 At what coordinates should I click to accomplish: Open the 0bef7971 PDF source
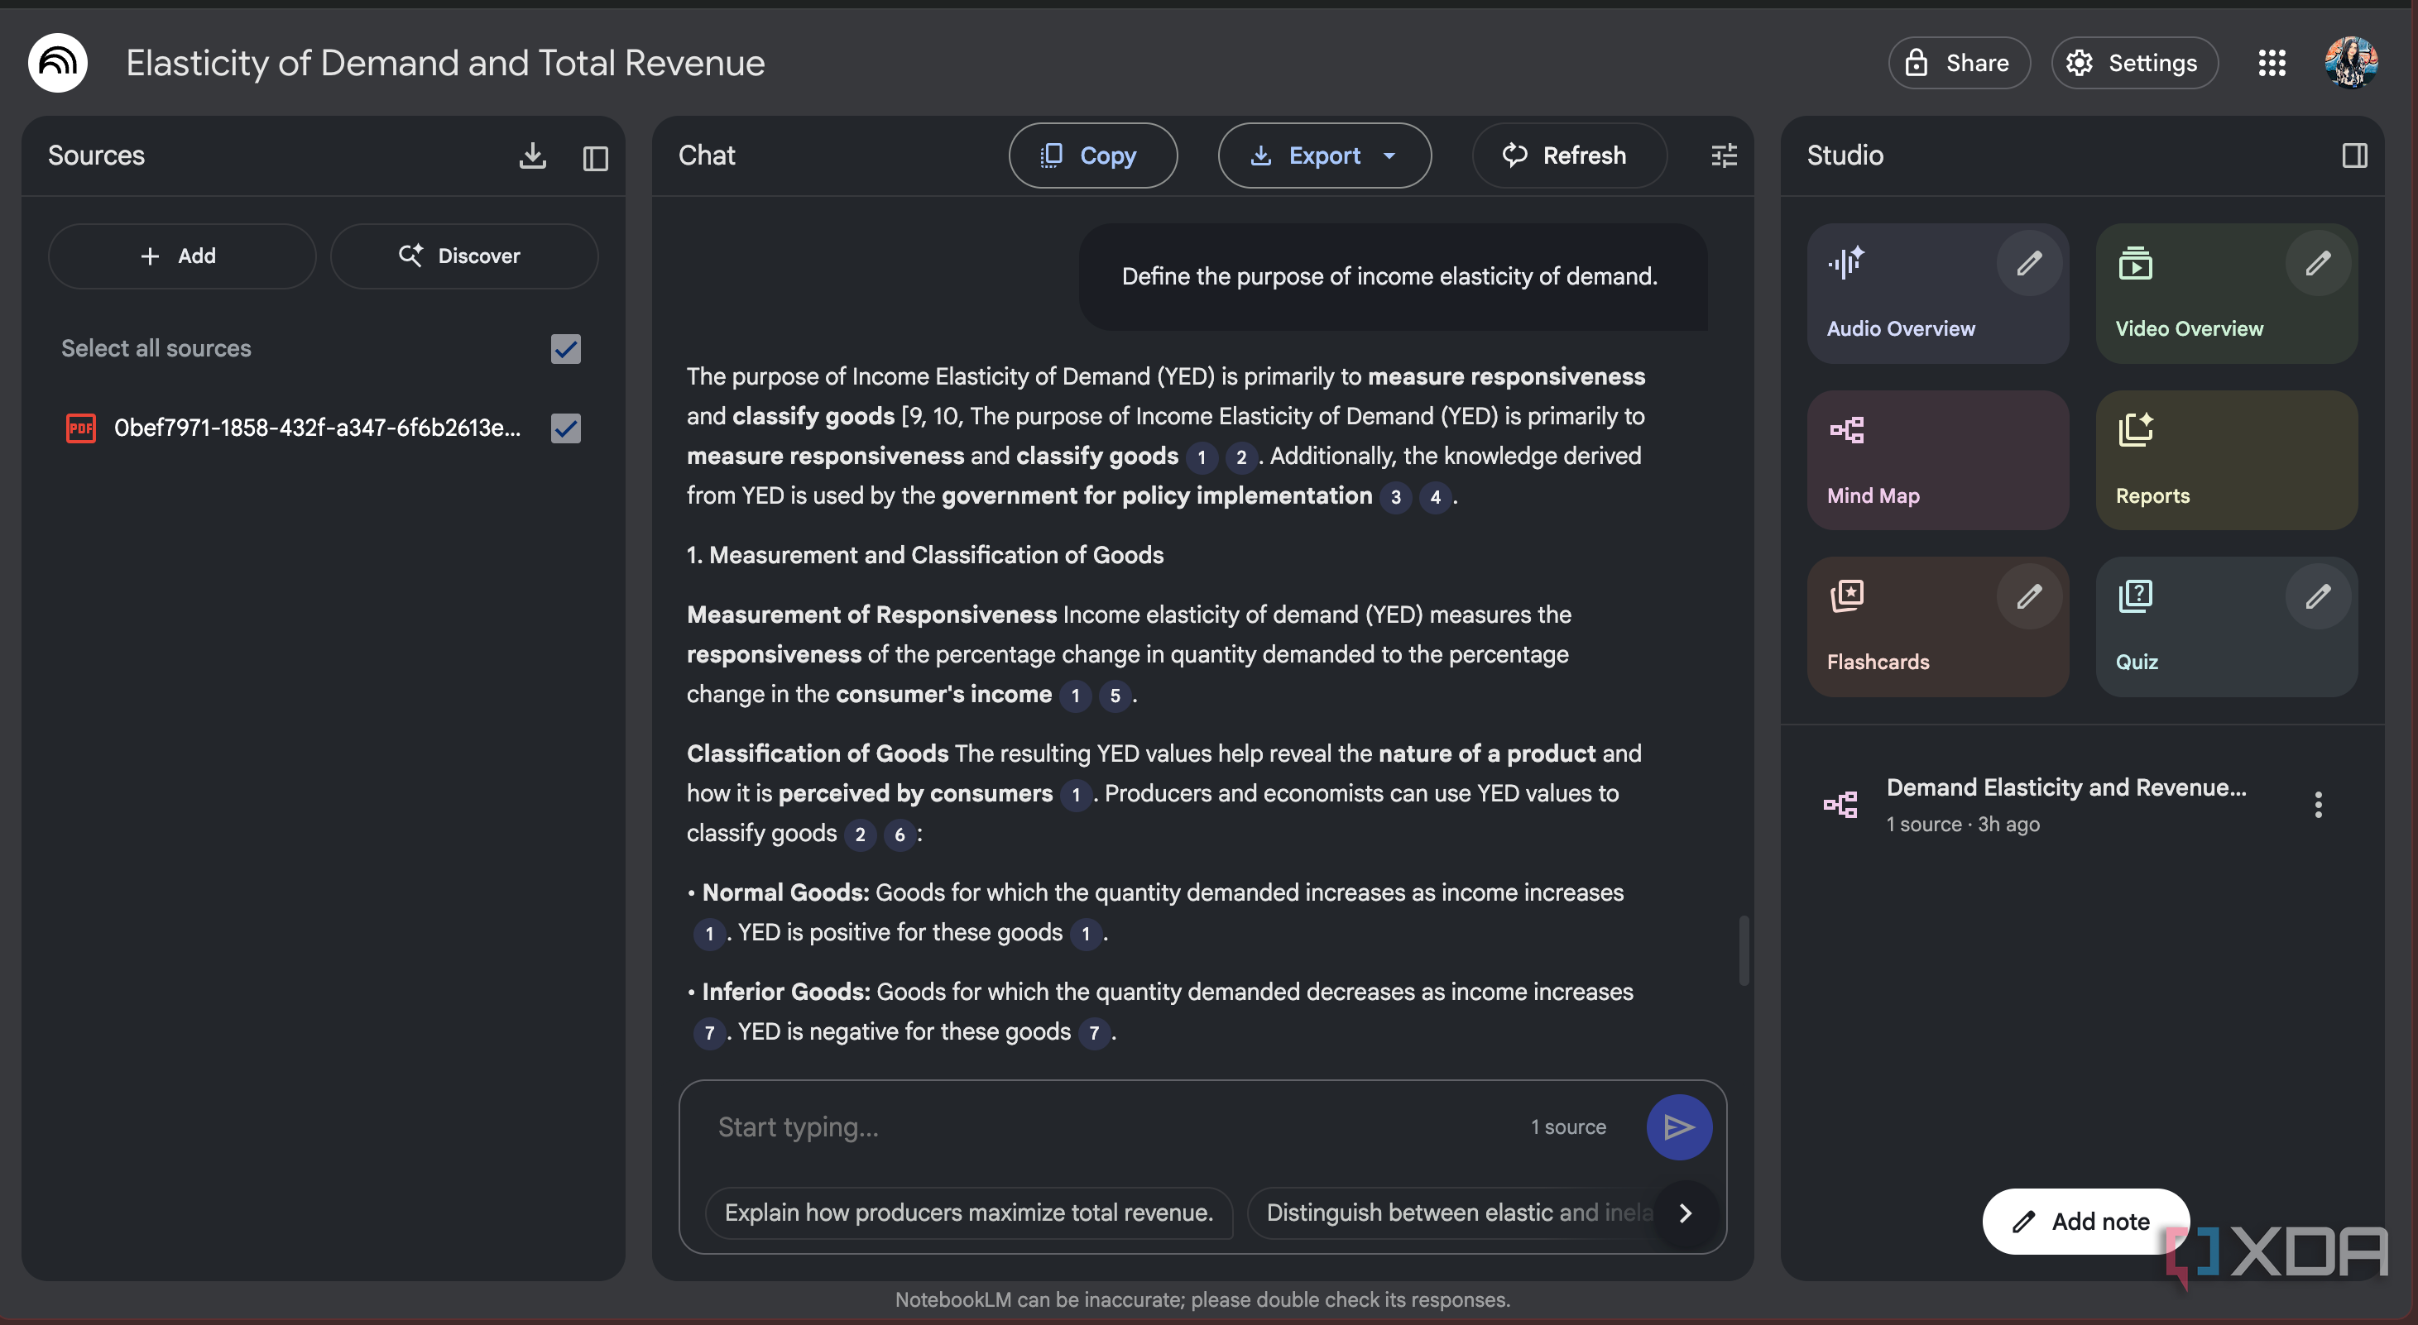316,428
